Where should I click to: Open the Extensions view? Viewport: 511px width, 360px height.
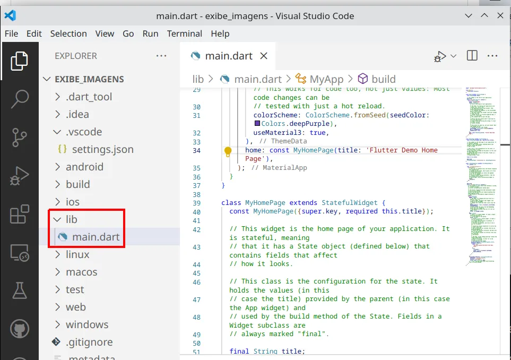[19, 214]
